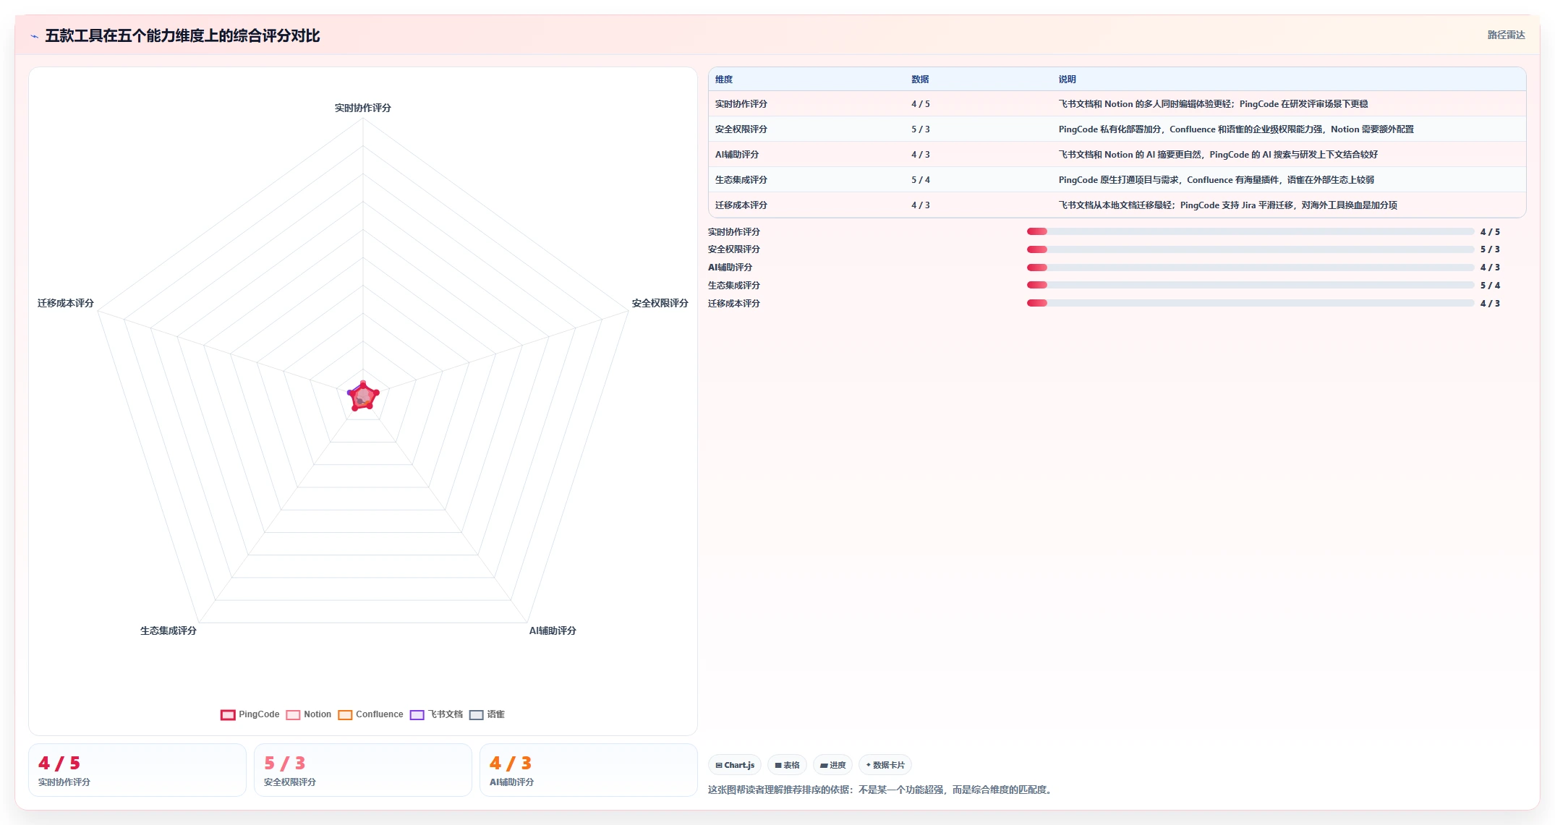The height and width of the screenshot is (825, 1555).
Task: Open the 4 / 3 AI辅助评分 data card
Action: pyautogui.click(x=589, y=770)
